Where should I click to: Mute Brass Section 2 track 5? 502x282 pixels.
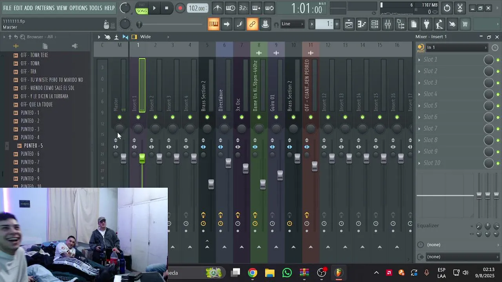coord(207,117)
